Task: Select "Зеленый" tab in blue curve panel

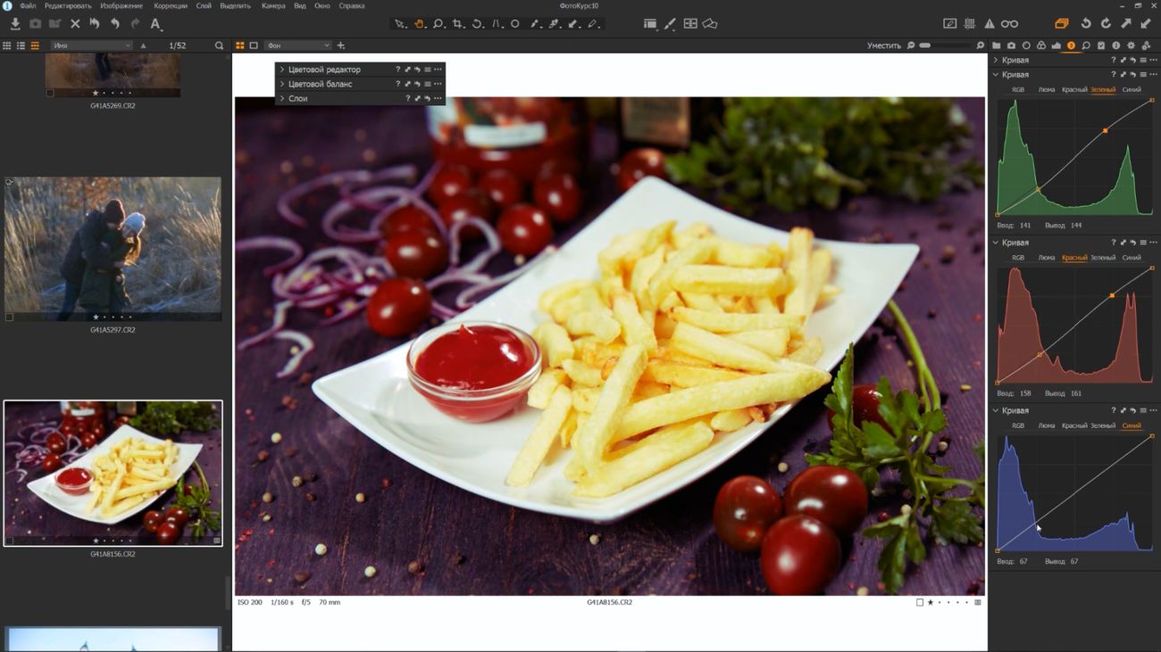Action: (1103, 425)
